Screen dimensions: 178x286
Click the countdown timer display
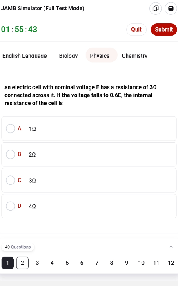[19, 29]
